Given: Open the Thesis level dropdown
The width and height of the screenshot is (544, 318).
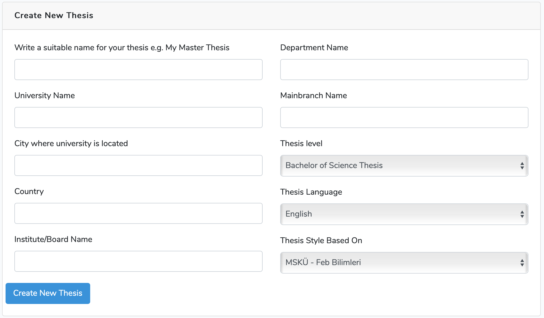Looking at the screenshot, I should pyautogui.click(x=404, y=166).
